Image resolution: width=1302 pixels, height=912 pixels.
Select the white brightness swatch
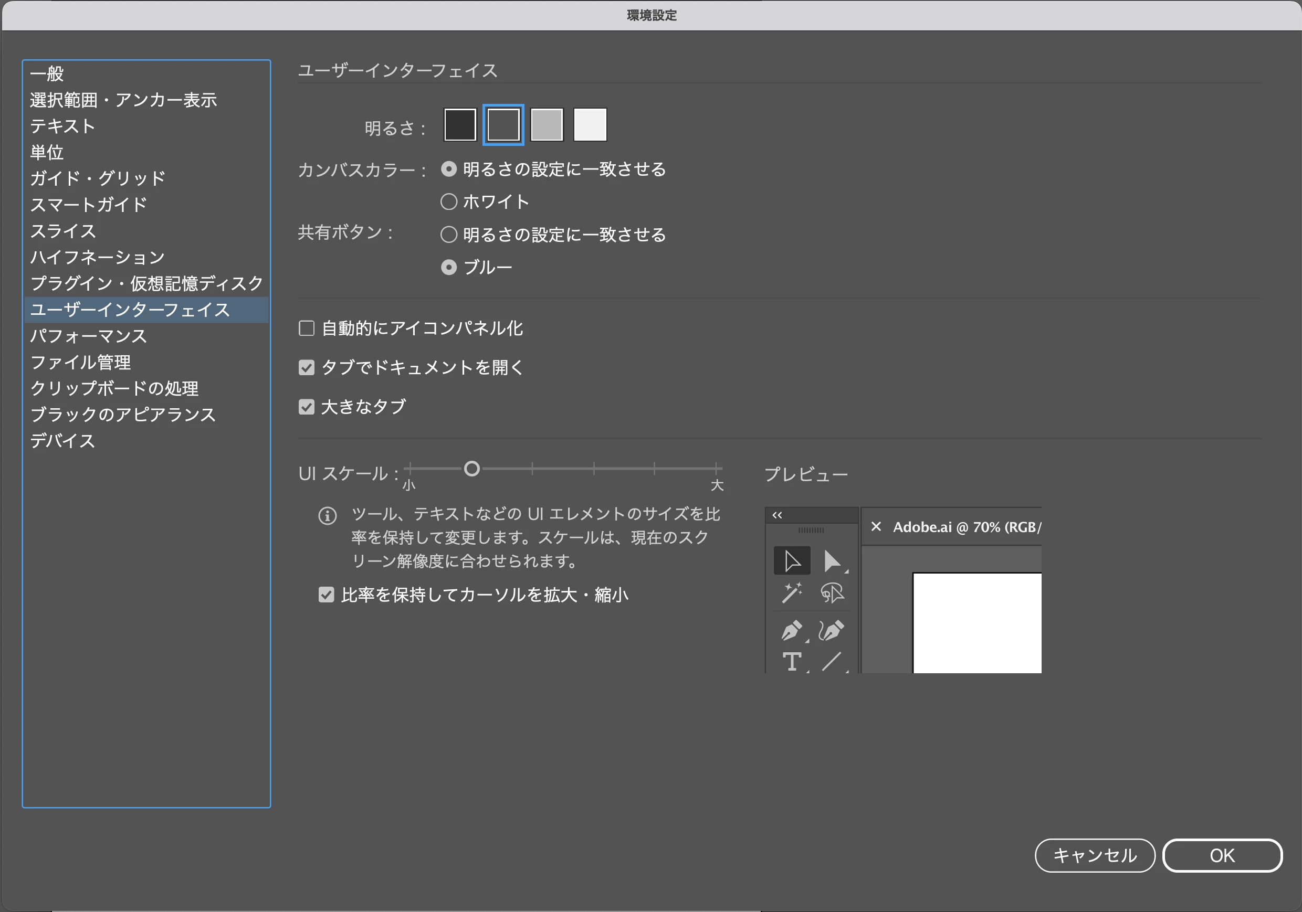click(x=590, y=125)
